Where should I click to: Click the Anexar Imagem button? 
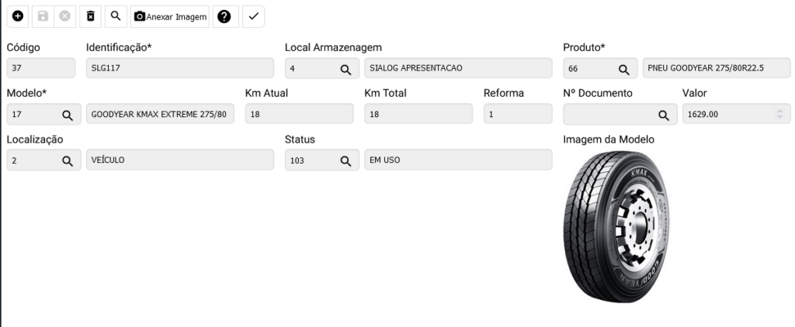[x=171, y=15]
